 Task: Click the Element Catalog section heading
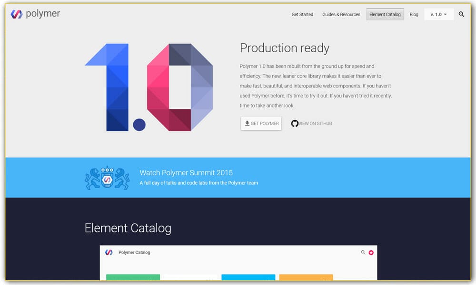(x=128, y=228)
